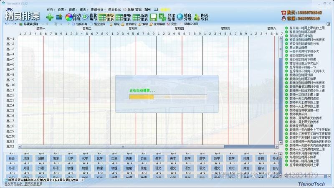Toggle rule 禁止非法连课

pos(286,48)
